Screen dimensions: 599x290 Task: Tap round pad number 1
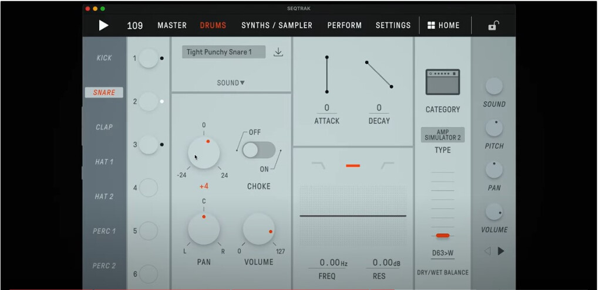click(148, 59)
